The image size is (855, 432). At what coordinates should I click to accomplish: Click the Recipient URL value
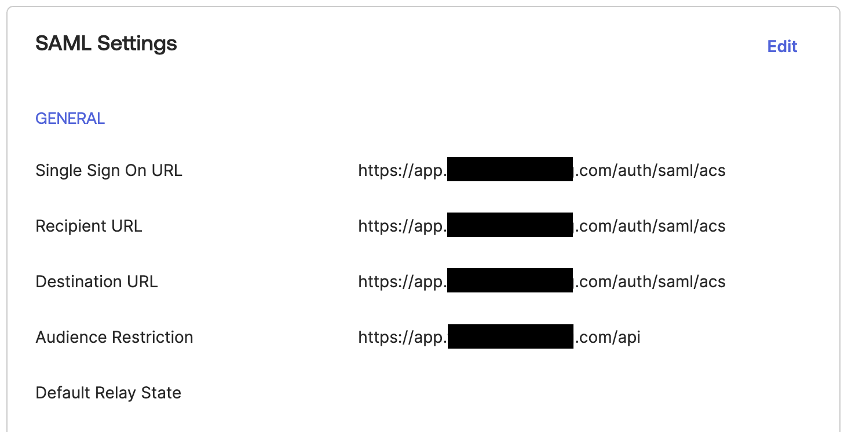tap(542, 226)
